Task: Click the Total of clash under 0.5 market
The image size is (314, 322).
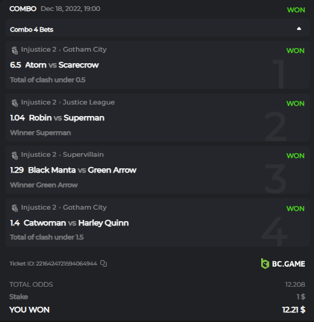Action: click(47, 80)
